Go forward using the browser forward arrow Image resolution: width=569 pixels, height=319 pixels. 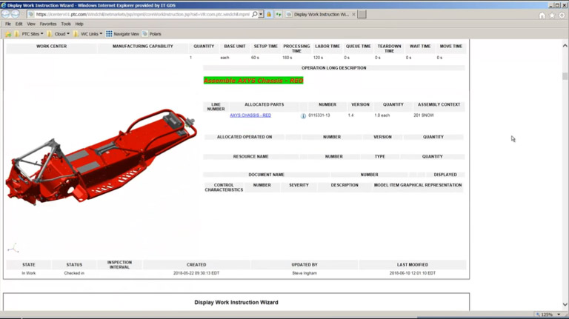coord(15,14)
